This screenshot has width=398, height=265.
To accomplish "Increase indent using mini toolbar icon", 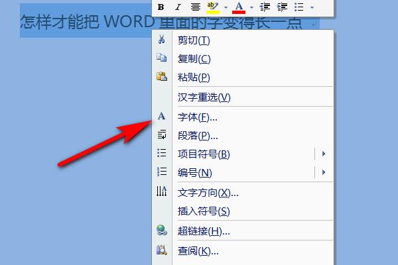I will (x=282, y=7).
